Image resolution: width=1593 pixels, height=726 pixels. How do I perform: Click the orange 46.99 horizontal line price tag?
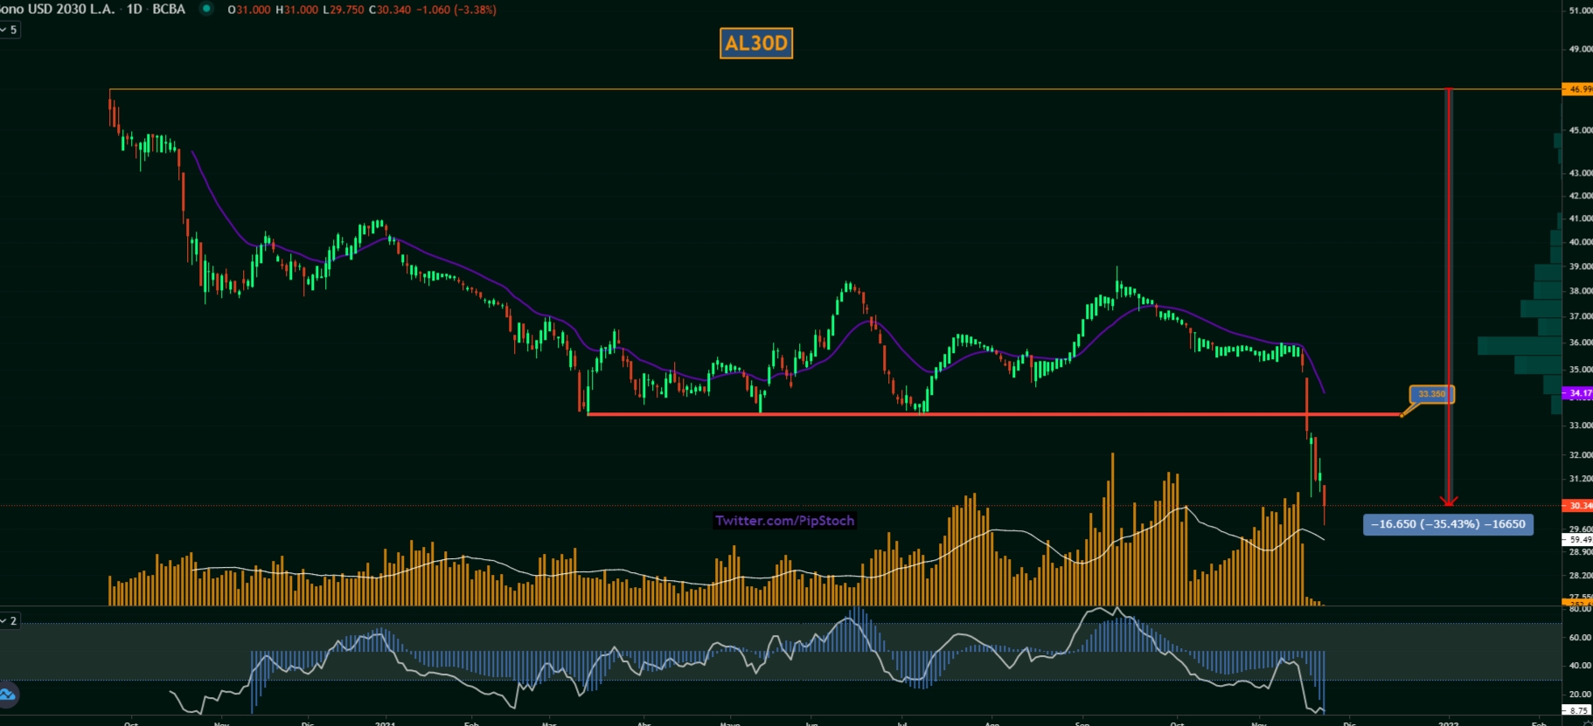click(x=1578, y=89)
